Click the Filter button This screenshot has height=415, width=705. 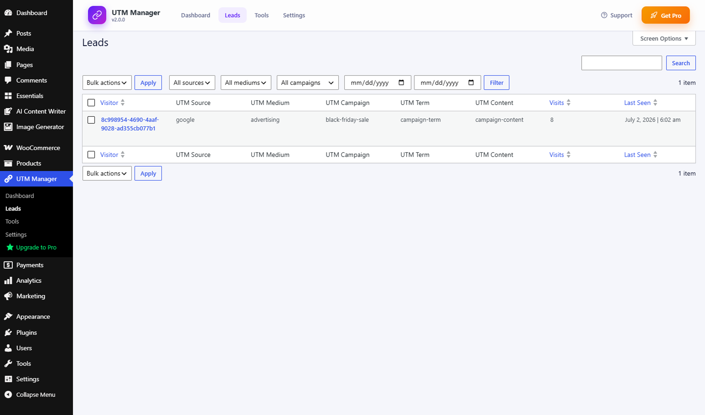coord(496,83)
